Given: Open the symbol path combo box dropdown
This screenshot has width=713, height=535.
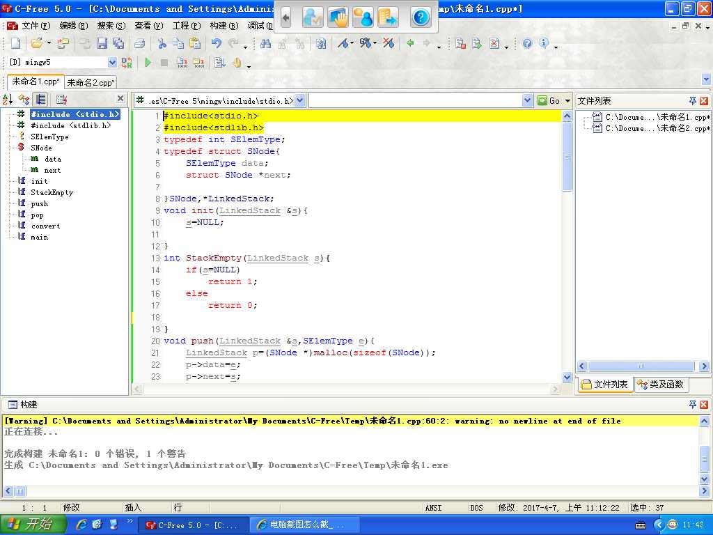Looking at the screenshot, I should click(299, 100).
